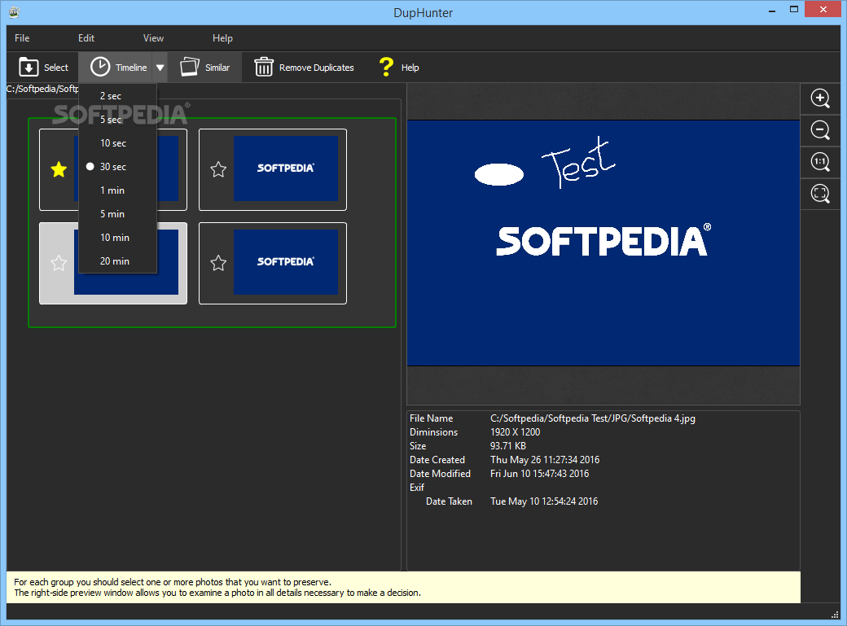The image size is (847, 626).
Task: Open the Edit menu
Action: 86,38
